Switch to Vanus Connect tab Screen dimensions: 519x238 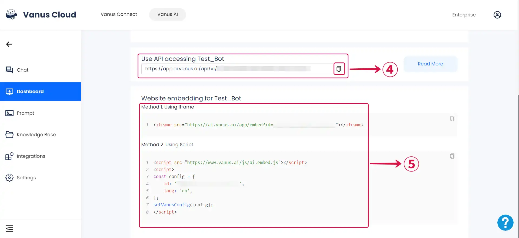pos(119,14)
